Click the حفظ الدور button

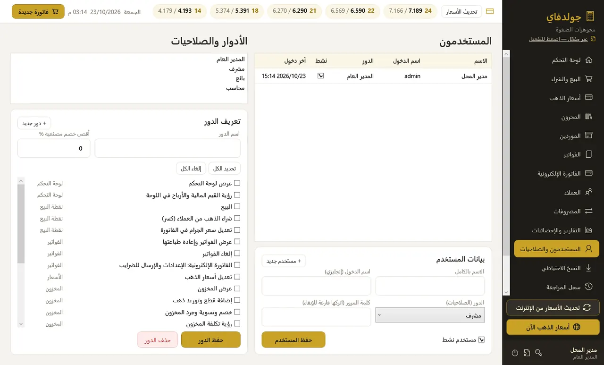(x=210, y=340)
